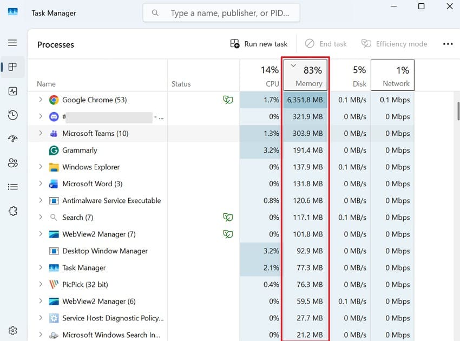The image size is (460, 341).
Task: Sort by the Memory column header
Action: [305, 75]
